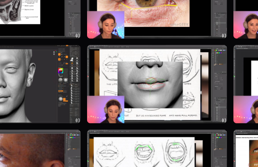Open the skull anatomy illustration video thumbnail
The height and width of the screenshot is (167, 258).
tap(40, 19)
